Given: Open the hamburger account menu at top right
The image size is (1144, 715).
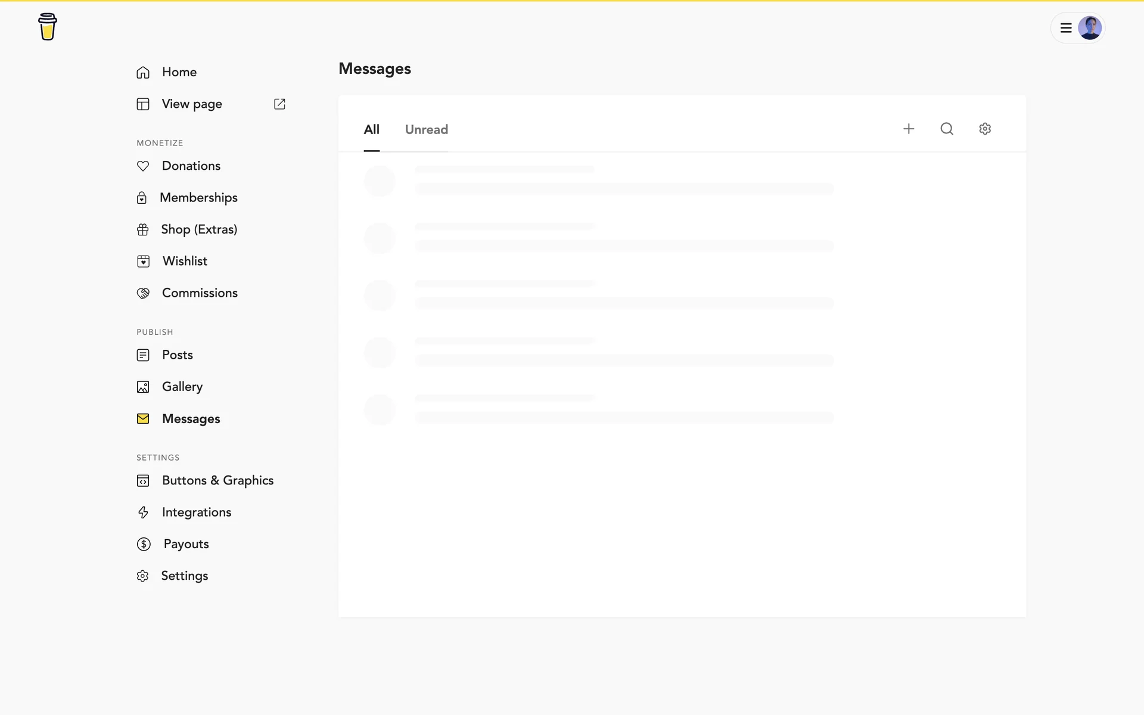Looking at the screenshot, I should tap(1066, 28).
